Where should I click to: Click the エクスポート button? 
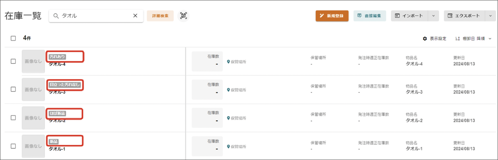pos(464,16)
